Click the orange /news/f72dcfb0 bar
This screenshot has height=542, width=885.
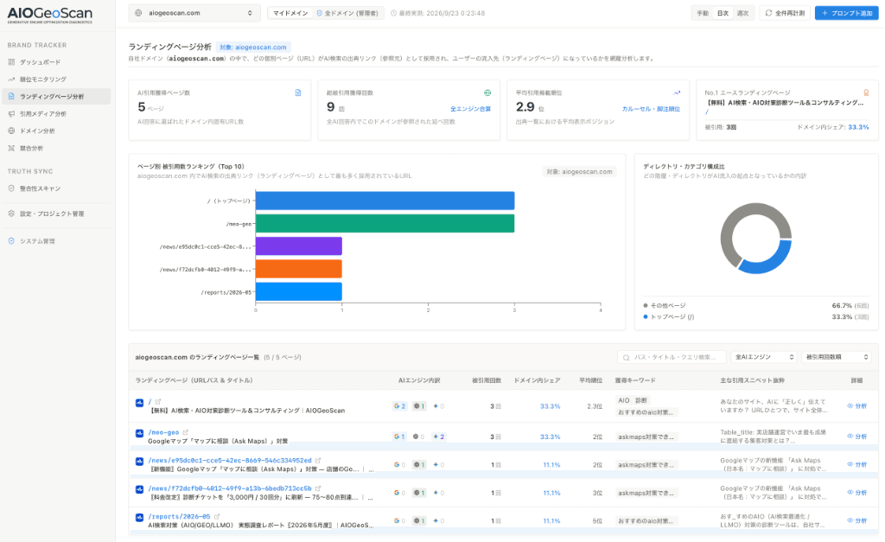(298, 269)
